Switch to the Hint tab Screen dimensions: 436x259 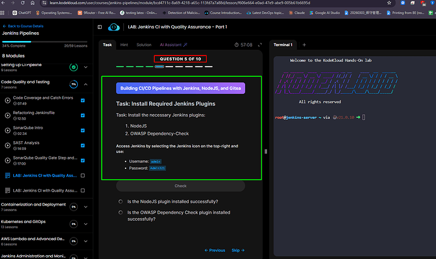point(124,45)
